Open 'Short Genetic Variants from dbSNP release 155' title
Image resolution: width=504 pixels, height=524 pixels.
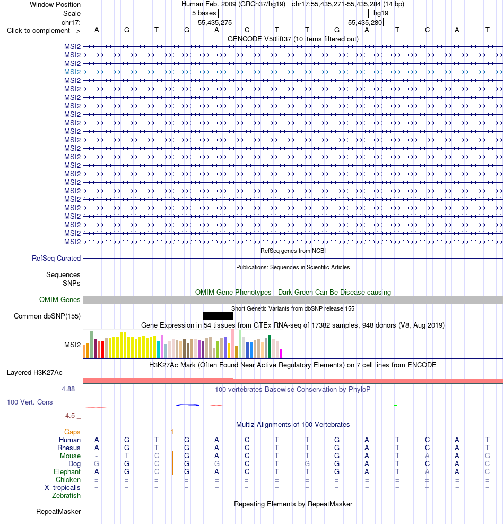pyautogui.click(x=293, y=309)
